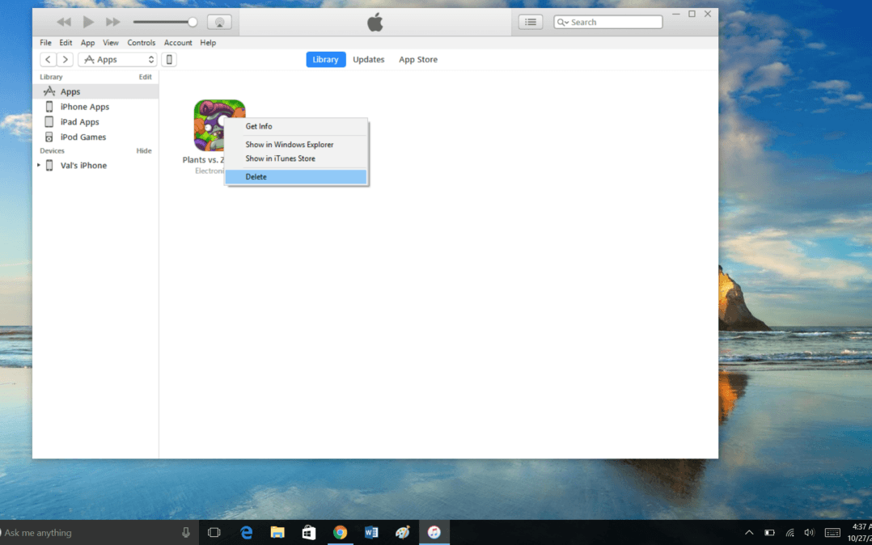Viewport: 872px width, 545px height.
Task: Minimize the iTunes window
Action: coord(676,14)
